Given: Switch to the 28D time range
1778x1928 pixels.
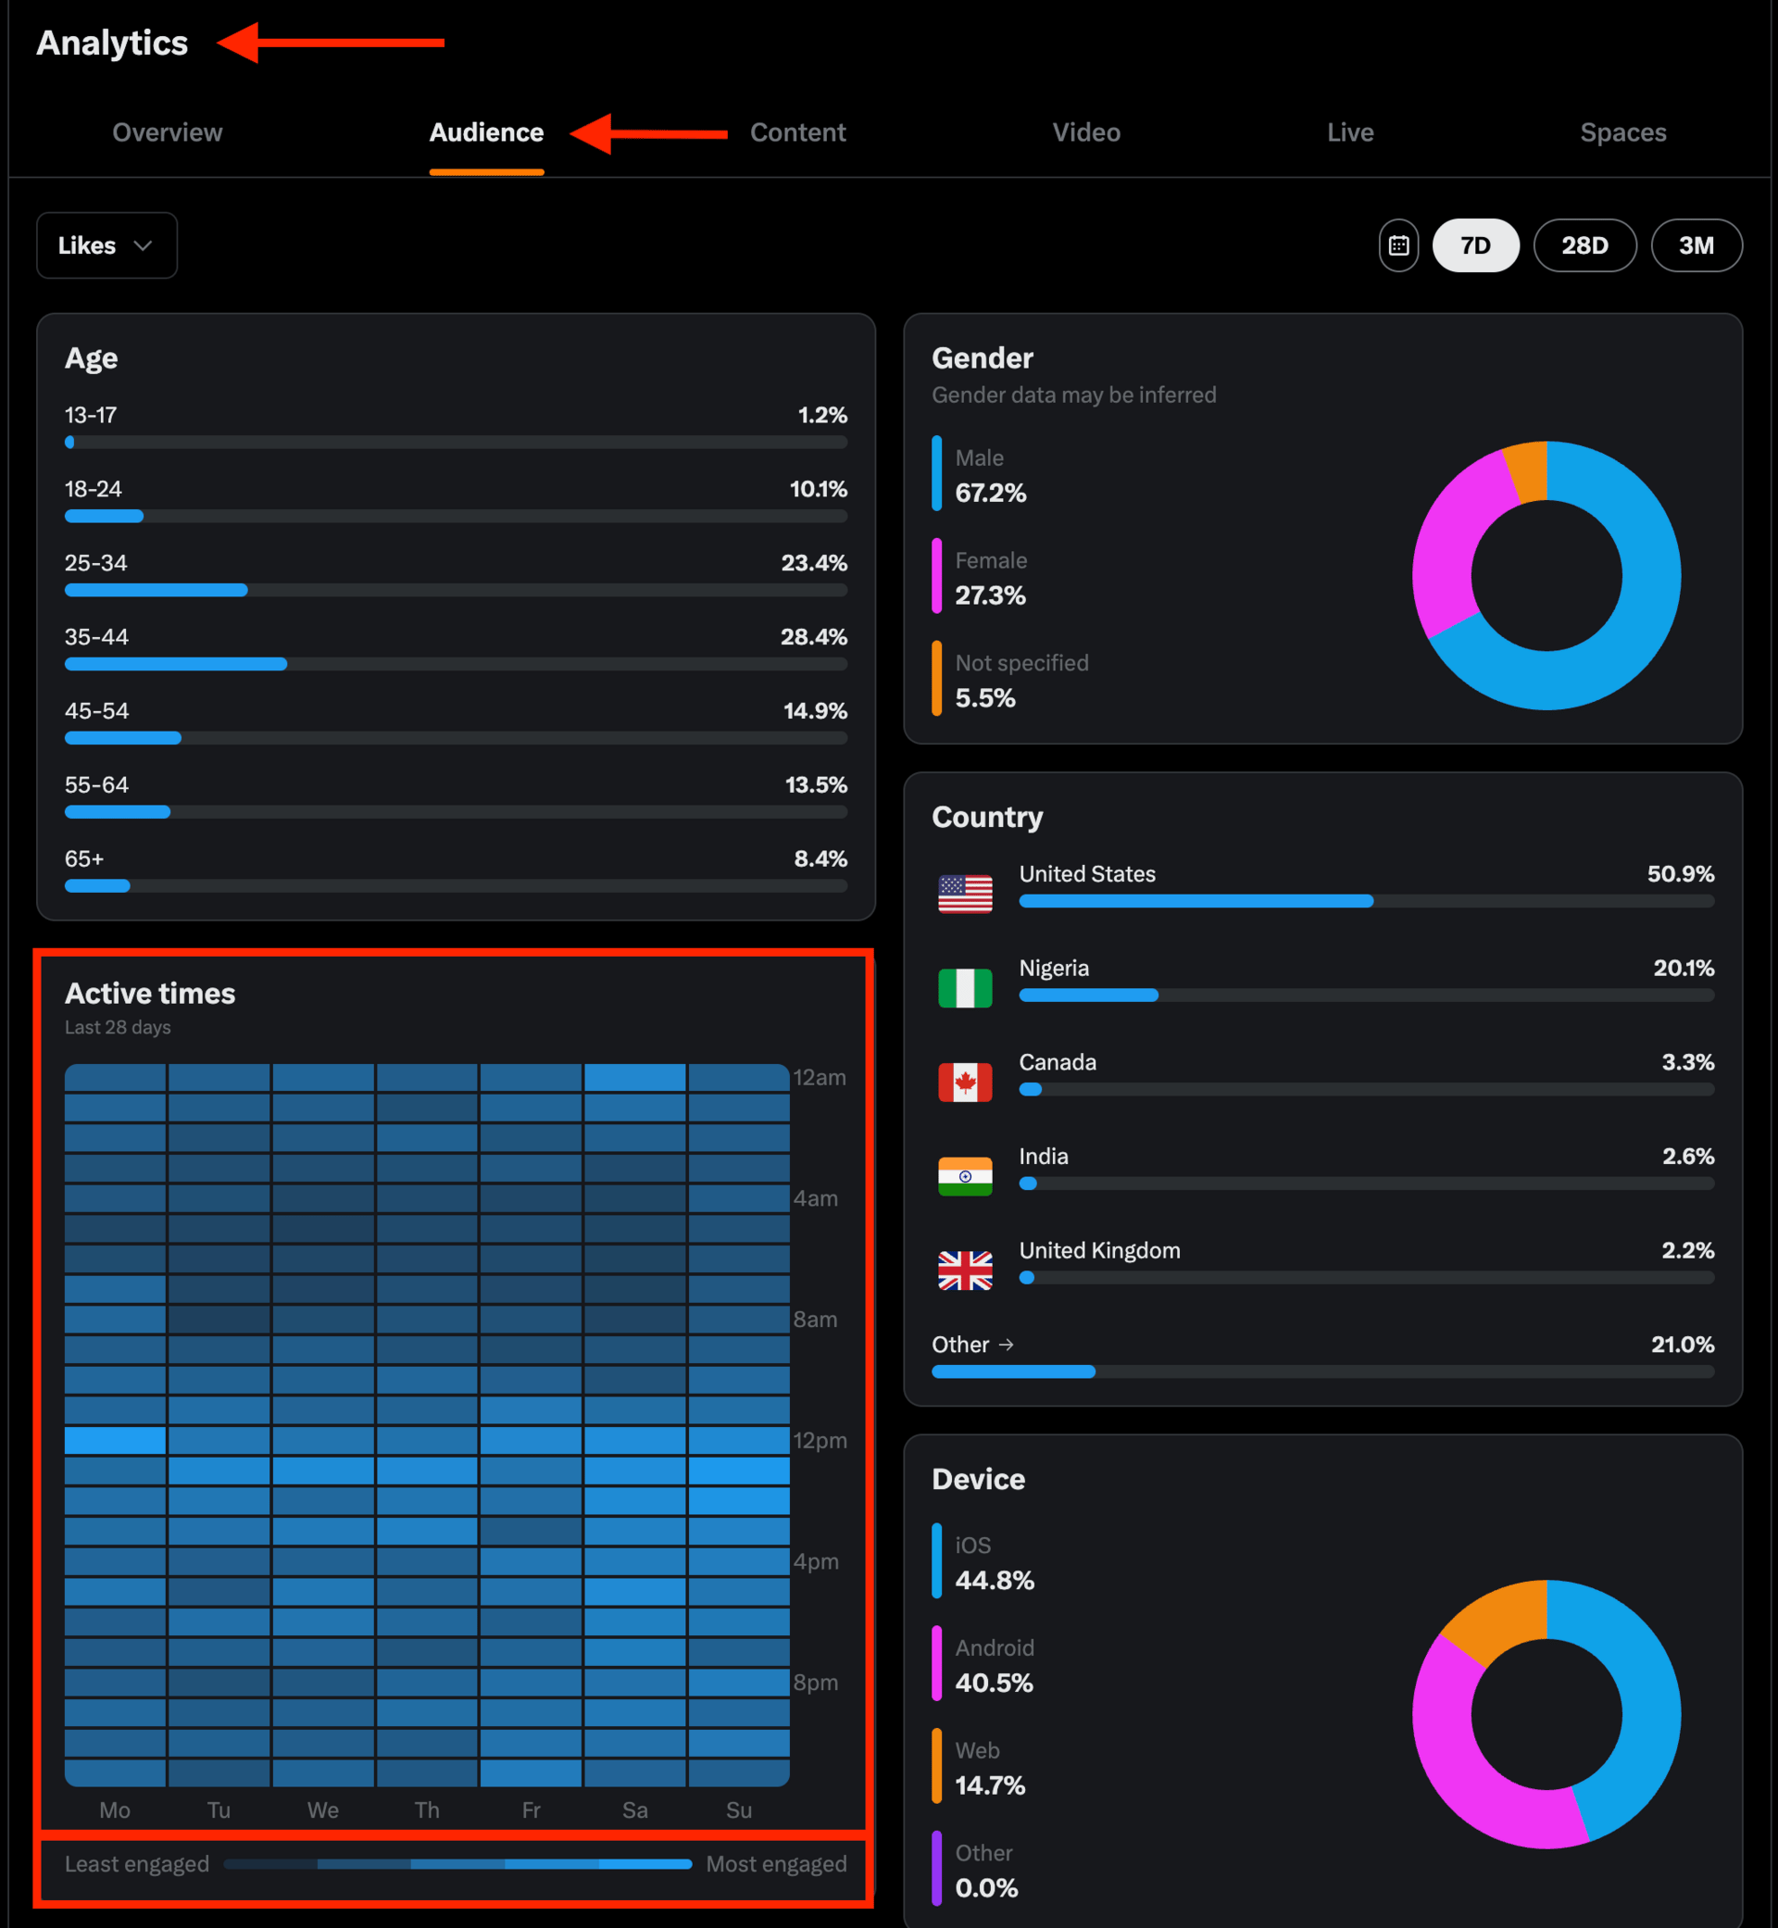Looking at the screenshot, I should pos(1584,246).
